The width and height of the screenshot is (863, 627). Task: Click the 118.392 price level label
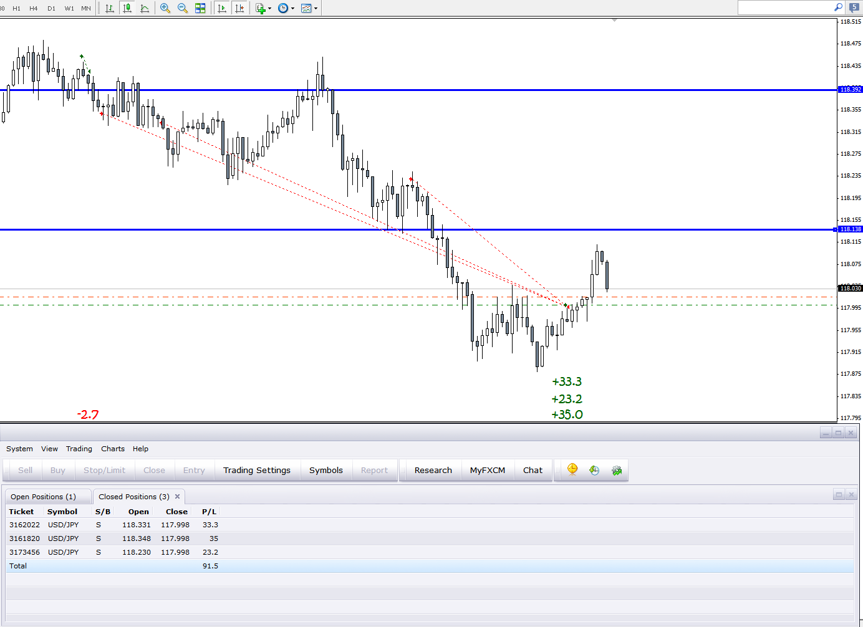851,90
